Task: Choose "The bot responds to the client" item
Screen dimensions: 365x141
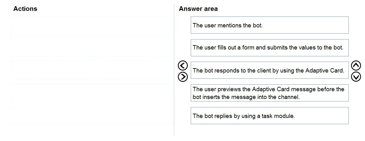Action: [x=270, y=70]
